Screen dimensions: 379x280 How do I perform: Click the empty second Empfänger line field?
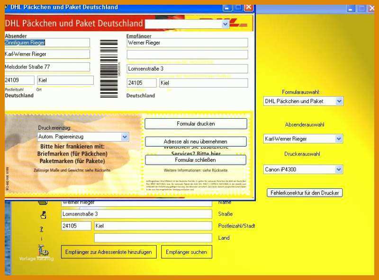187,54
